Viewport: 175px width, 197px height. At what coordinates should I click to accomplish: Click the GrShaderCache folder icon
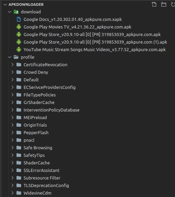(19, 102)
